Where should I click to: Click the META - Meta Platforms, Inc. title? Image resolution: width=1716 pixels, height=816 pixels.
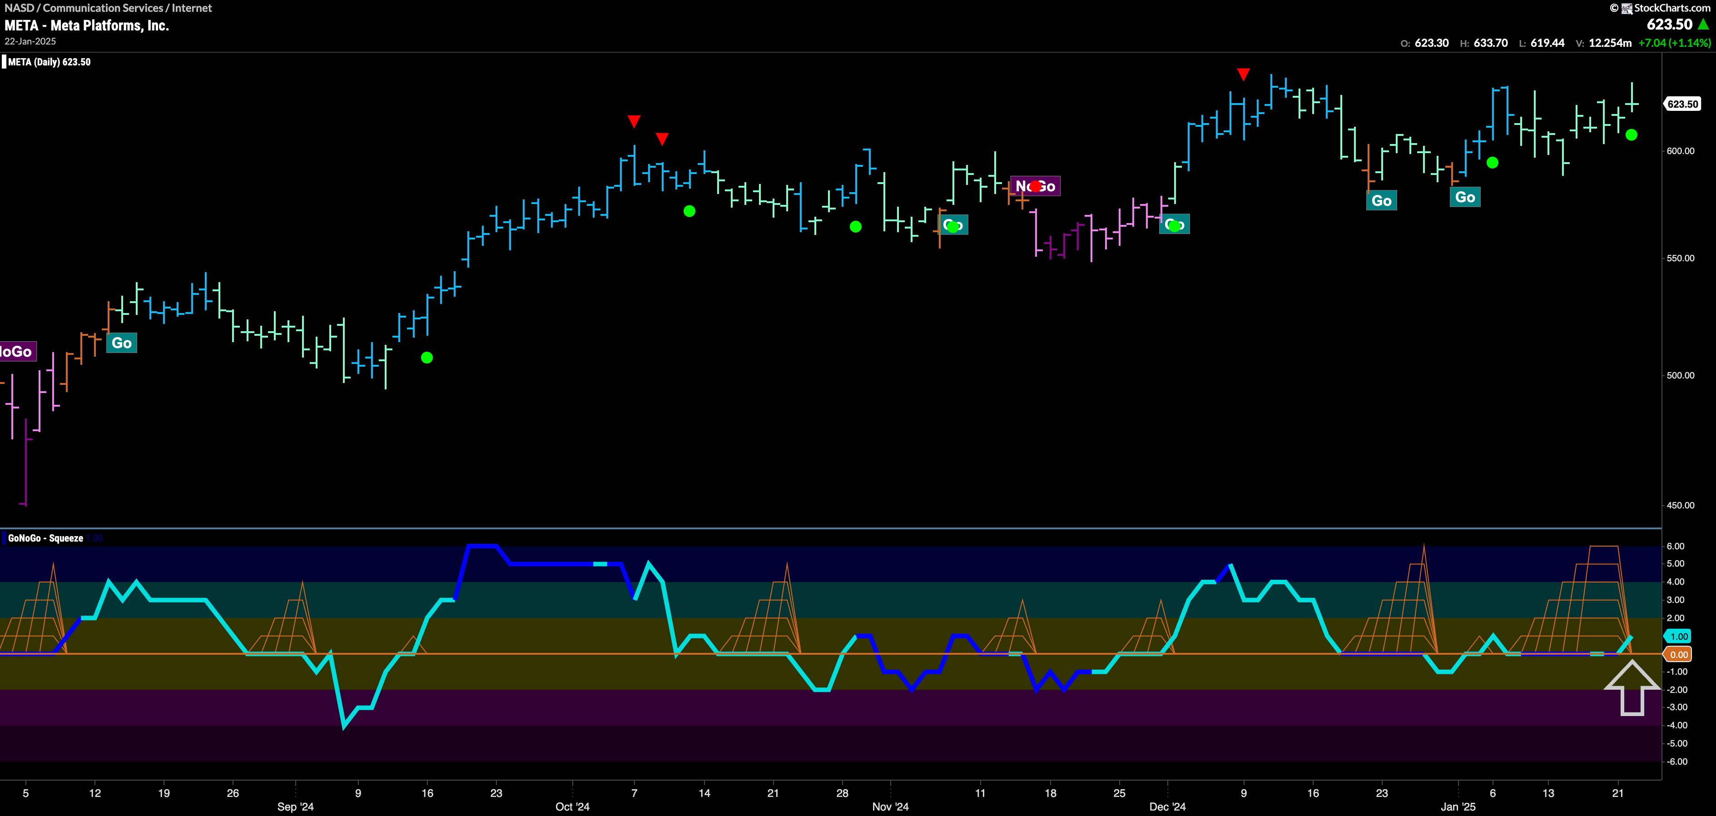coord(87,25)
